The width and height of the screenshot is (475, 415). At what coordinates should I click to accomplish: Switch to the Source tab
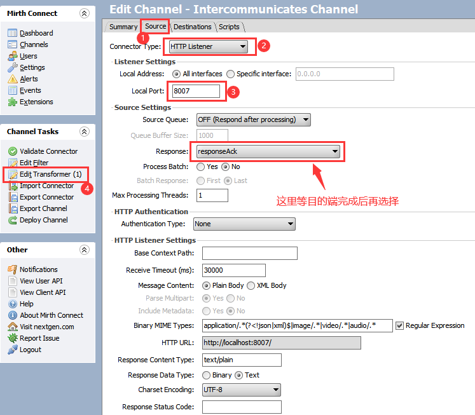155,26
